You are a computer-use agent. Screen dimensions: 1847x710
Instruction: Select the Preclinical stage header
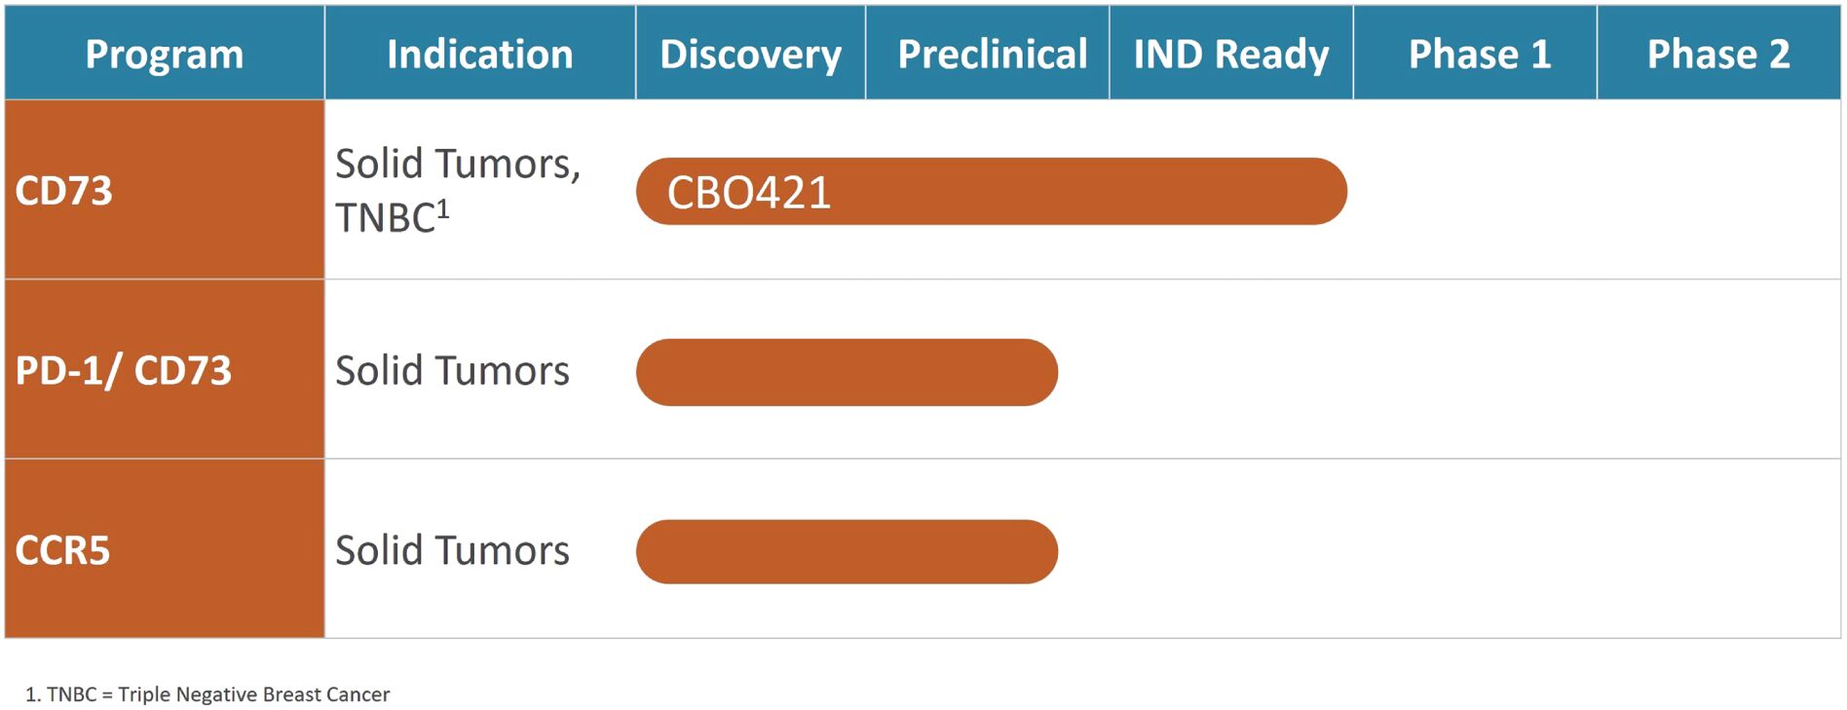pyautogui.click(x=992, y=54)
